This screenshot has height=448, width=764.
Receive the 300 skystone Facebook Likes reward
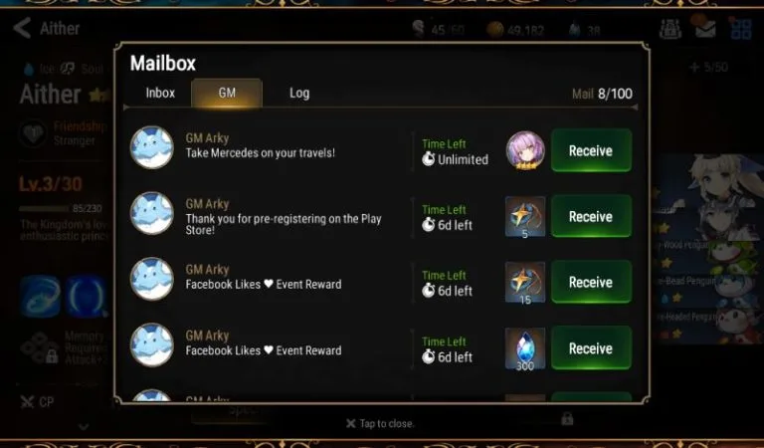[x=591, y=348]
